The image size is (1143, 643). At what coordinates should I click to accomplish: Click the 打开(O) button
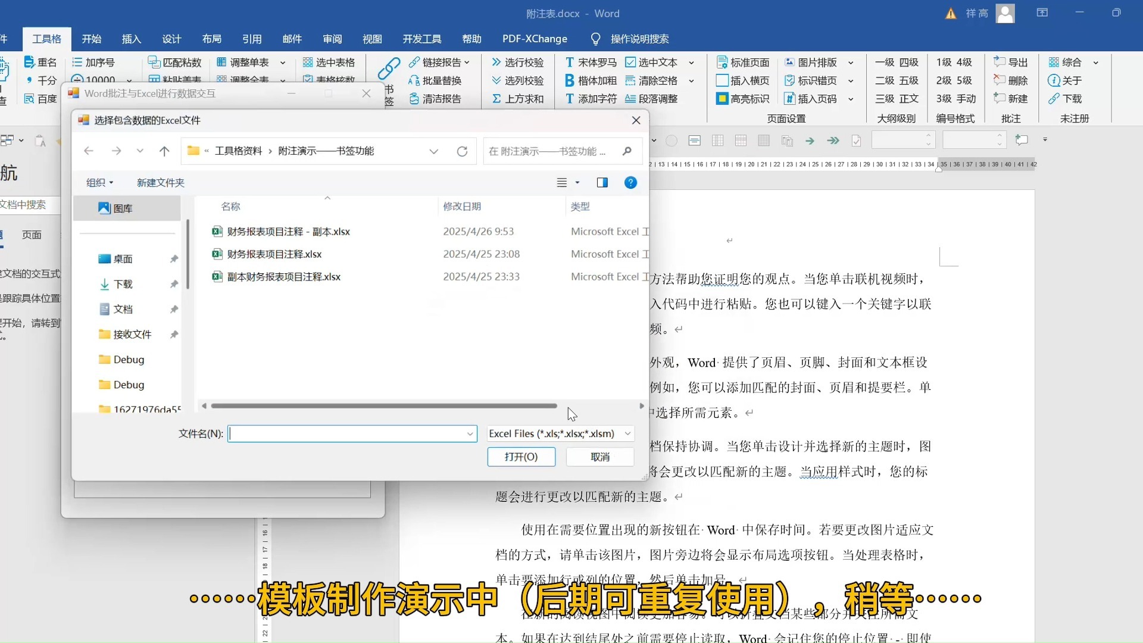pyautogui.click(x=521, y=457)
